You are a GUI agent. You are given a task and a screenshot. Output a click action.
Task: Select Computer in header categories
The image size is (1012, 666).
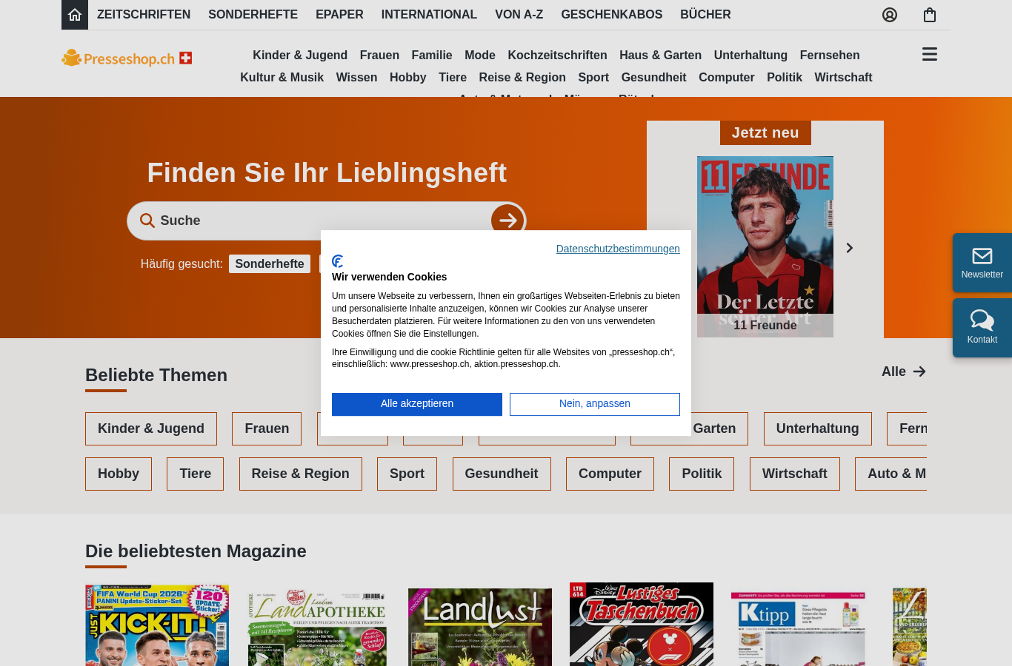(727, 78)
